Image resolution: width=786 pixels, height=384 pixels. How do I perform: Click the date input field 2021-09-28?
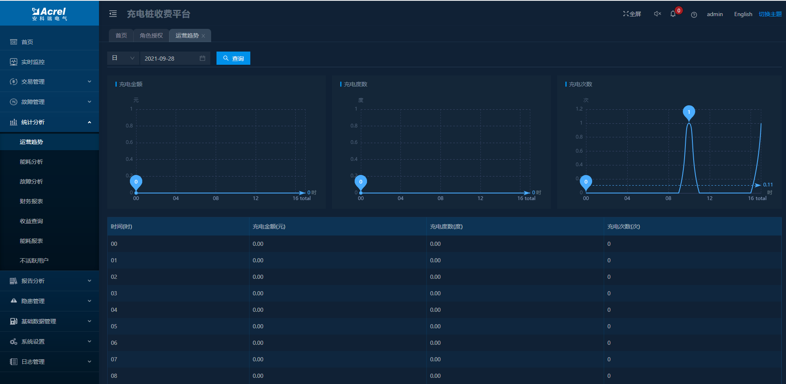[x=169, y=59]
